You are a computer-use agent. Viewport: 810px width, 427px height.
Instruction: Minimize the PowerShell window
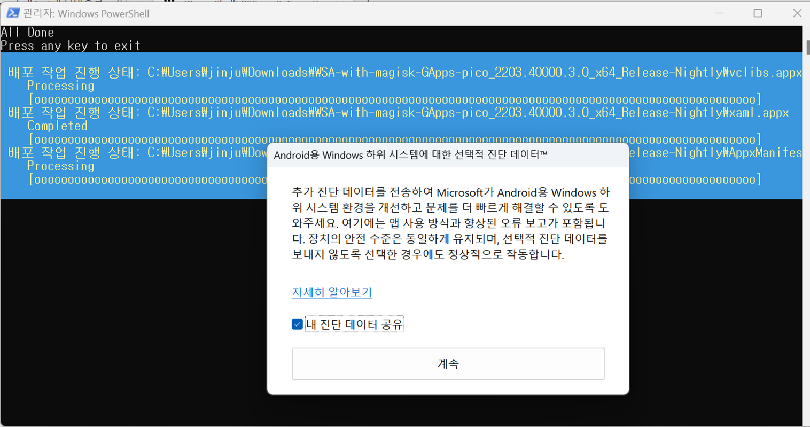point(719,13)
